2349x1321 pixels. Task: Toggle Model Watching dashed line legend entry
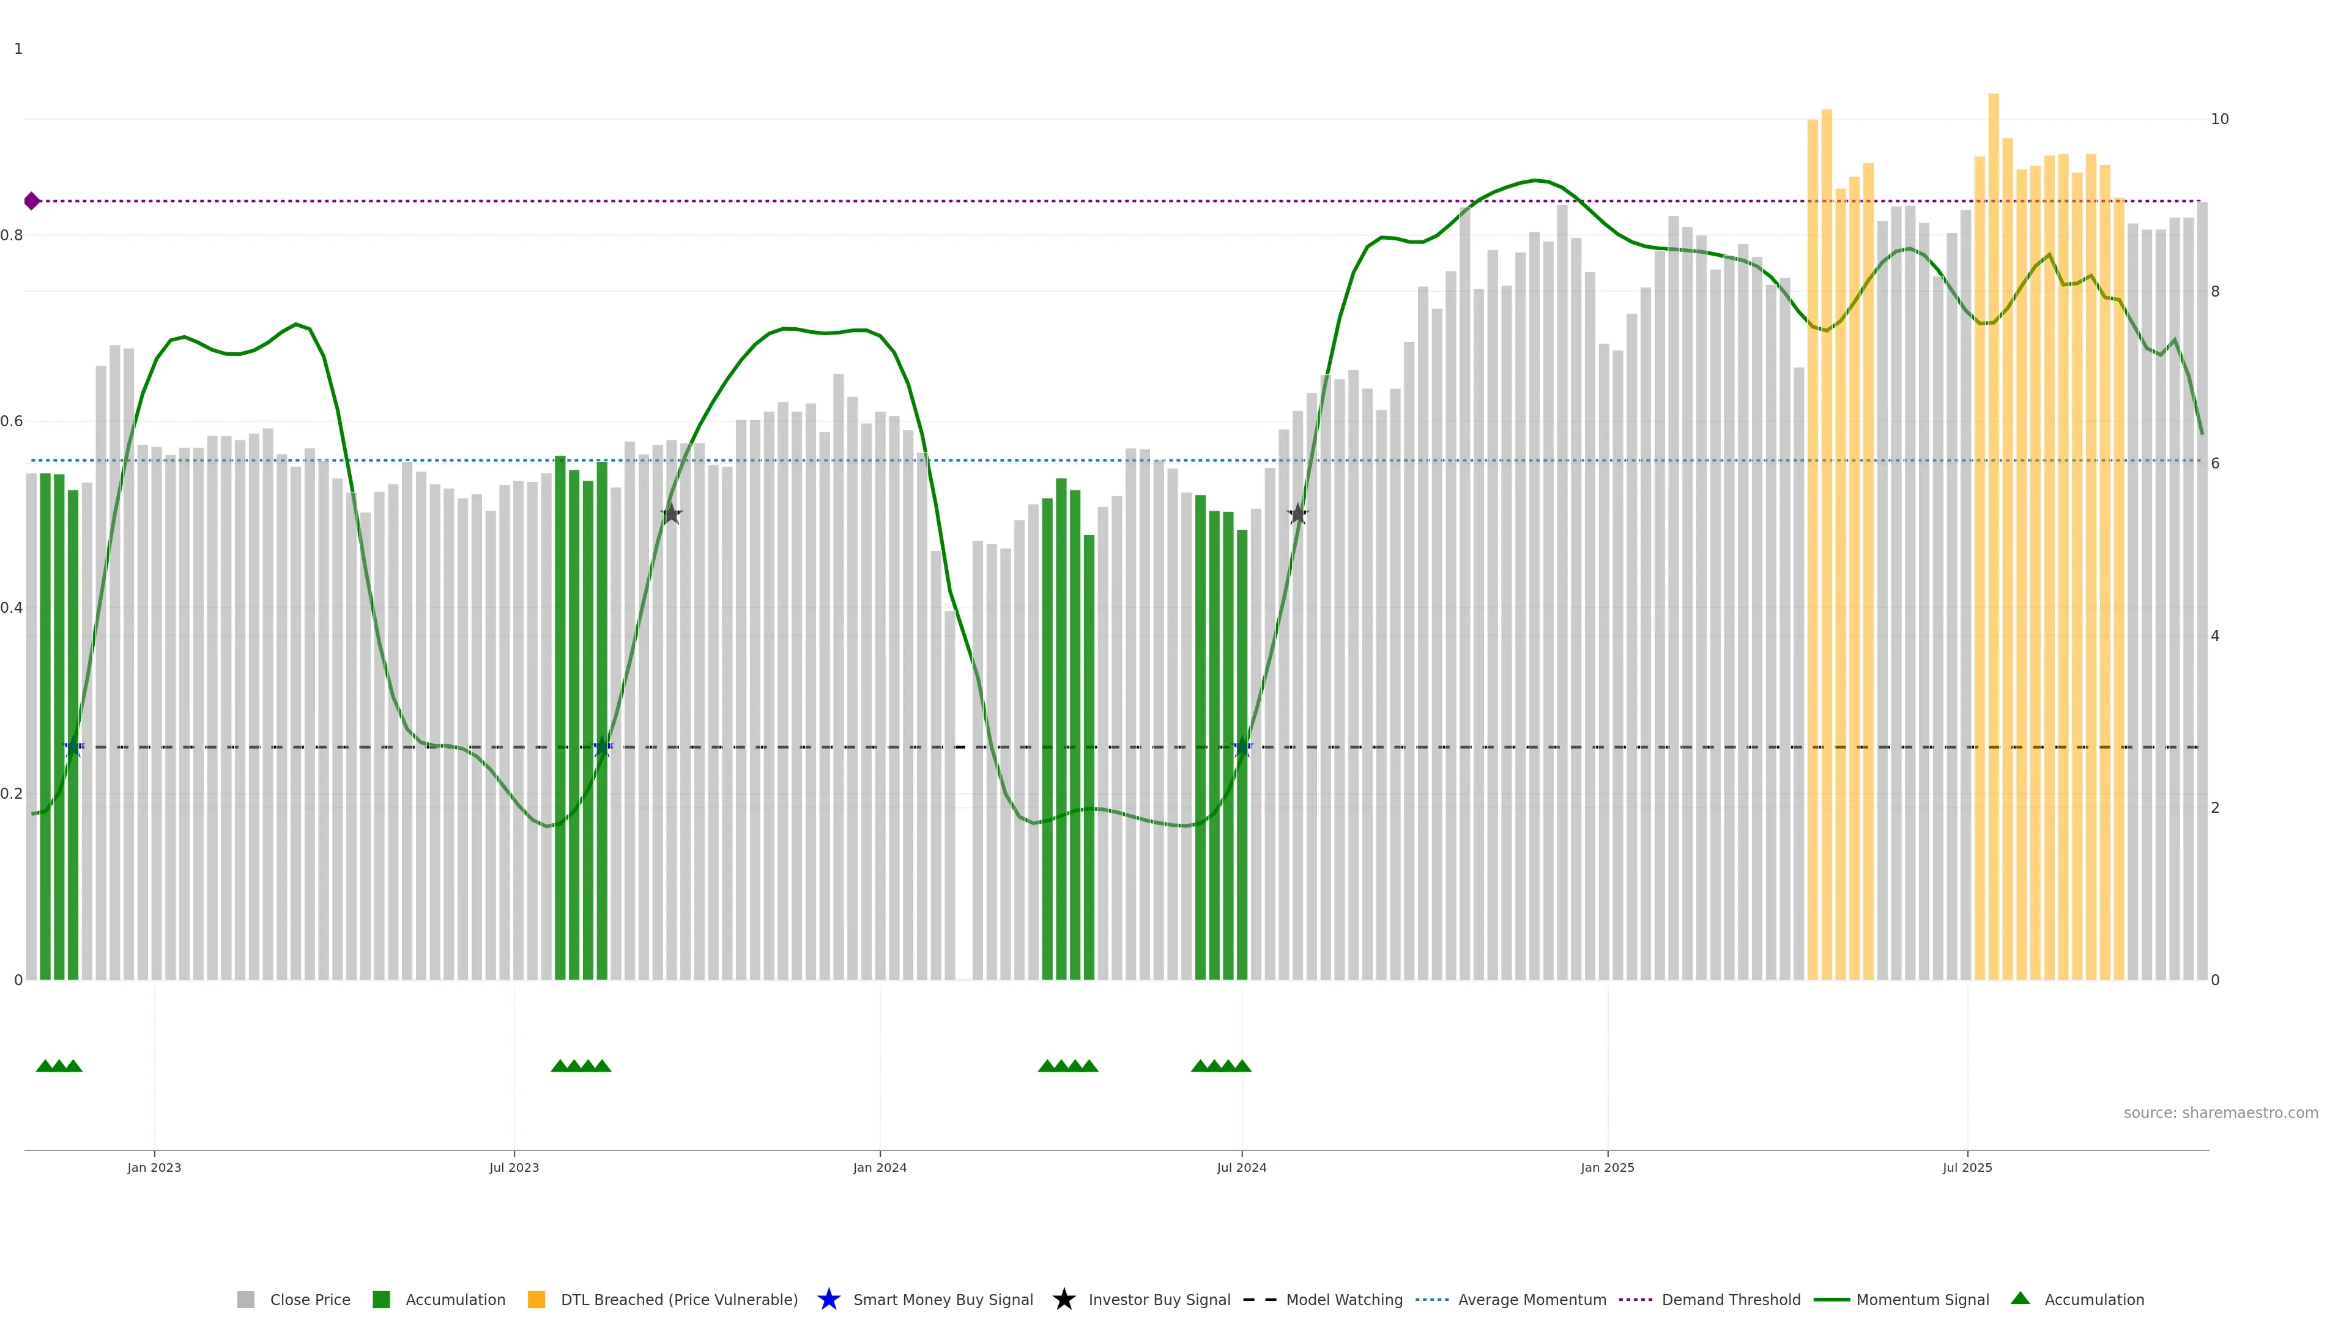coord(1260,1299)
